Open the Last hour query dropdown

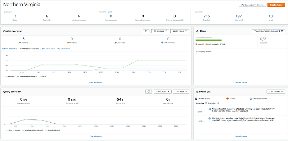[181, 91]
